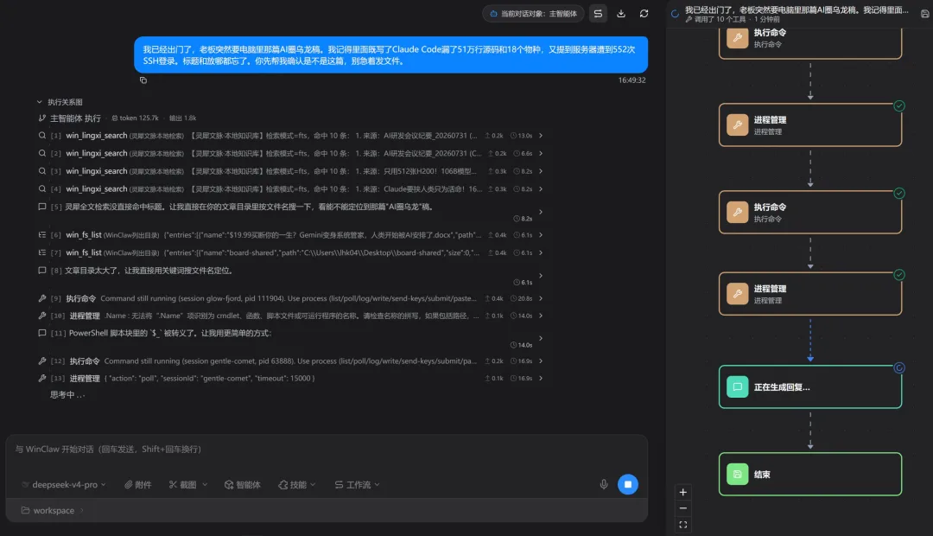Copy the user message with copy icon
The height and width of the screenshot is (536, 933).
143,80
